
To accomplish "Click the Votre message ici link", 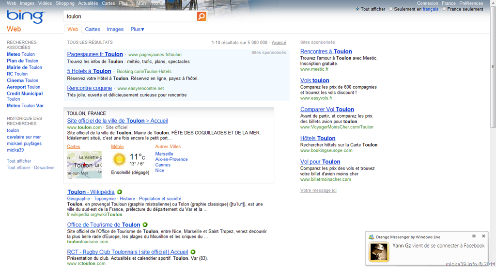I will 318,190.
